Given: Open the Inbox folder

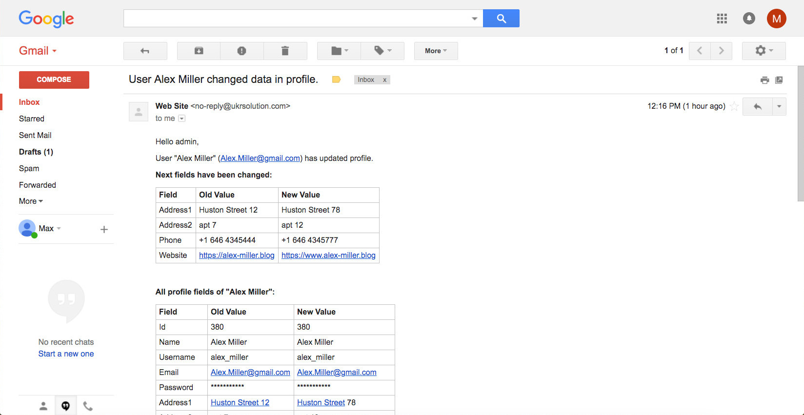Looking at the screenshot, I should click(x=29, y=102).
